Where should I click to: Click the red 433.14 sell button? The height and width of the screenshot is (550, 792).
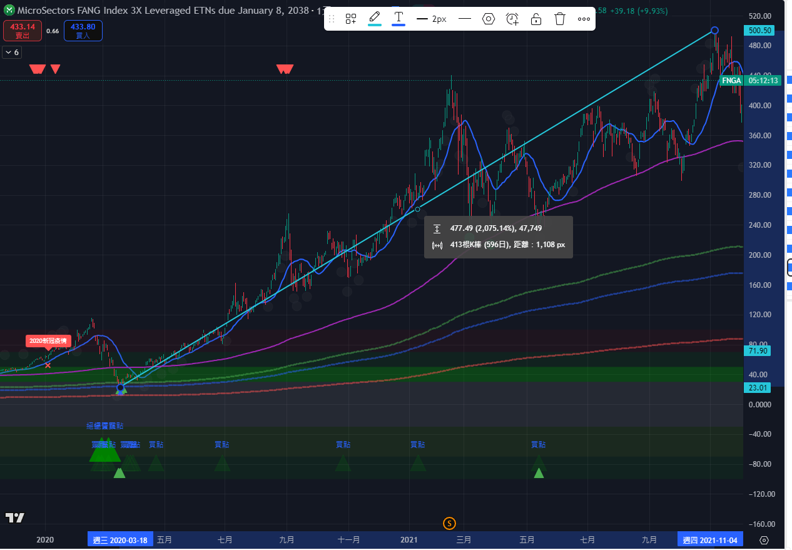tap(23, 31)
